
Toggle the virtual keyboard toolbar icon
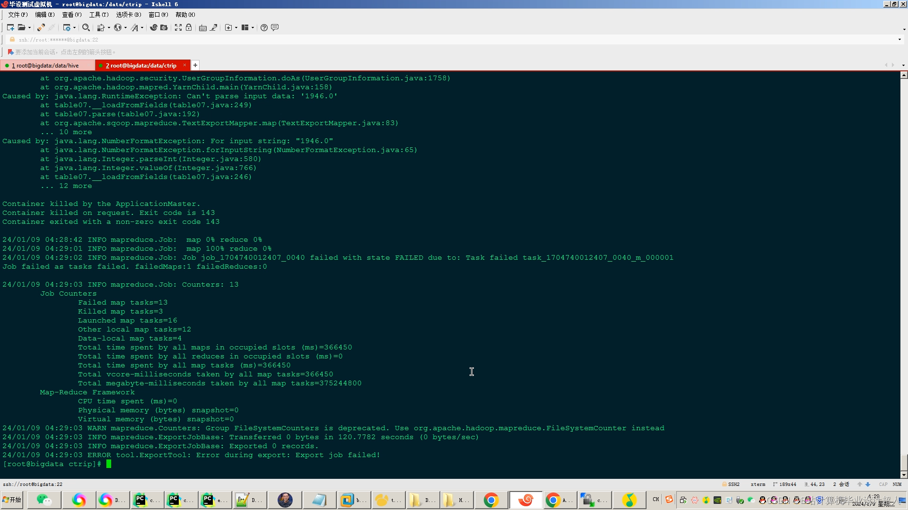coord(202,27)
